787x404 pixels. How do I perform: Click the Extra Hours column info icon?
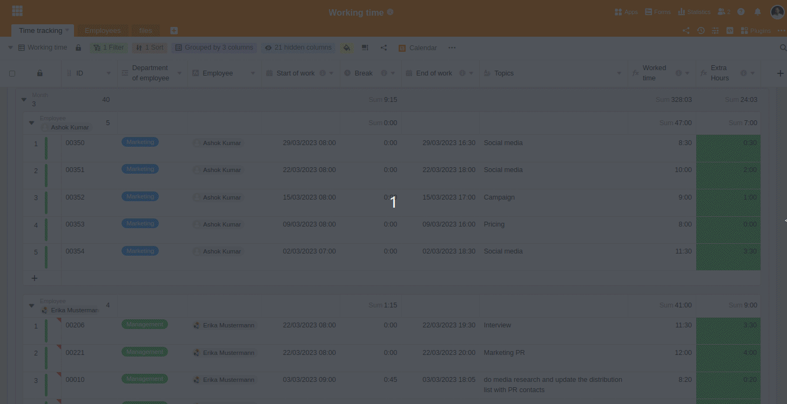pyautogui.click(x=743, y=73)
